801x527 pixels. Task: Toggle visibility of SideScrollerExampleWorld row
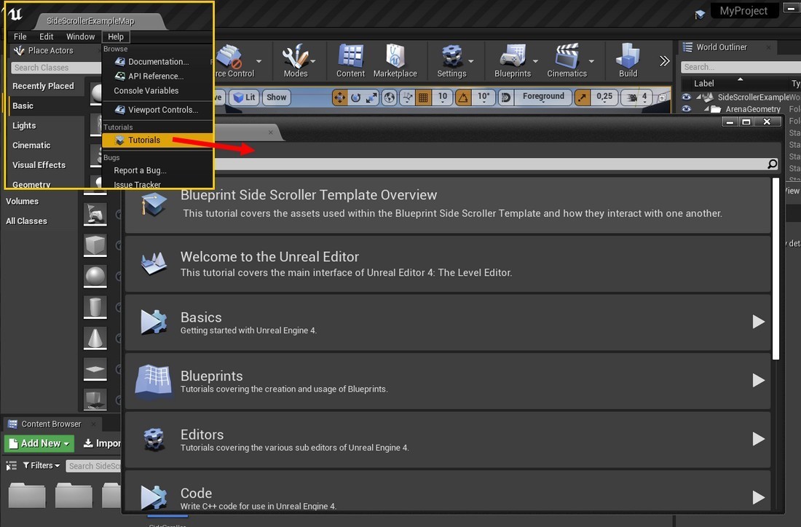[686, 97]
